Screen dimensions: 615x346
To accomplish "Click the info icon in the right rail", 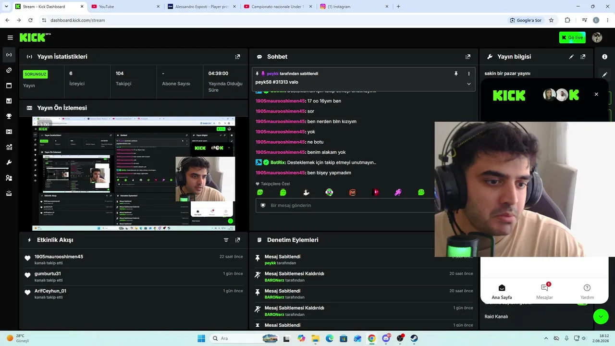I will (x=604, y=57).
